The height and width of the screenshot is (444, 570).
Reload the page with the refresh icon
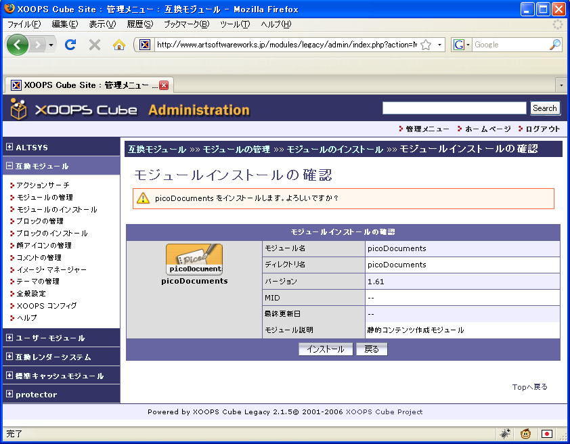70,45
